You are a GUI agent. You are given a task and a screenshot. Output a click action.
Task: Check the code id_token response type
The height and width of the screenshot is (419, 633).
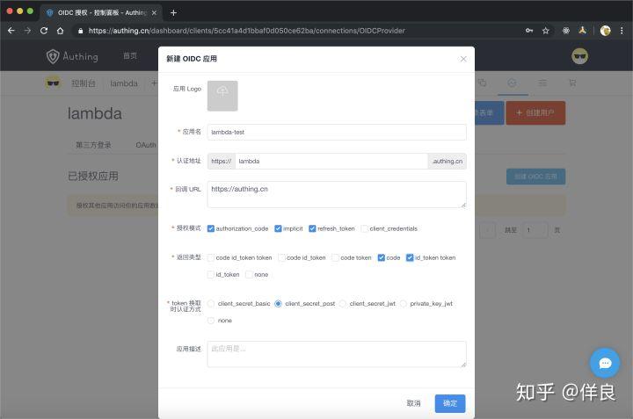pos(281,257)
